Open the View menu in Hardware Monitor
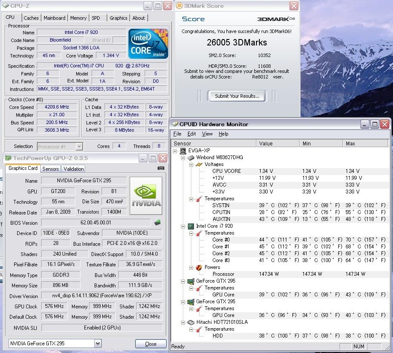The width and height of the screenshot is (393, 353). 207,134
